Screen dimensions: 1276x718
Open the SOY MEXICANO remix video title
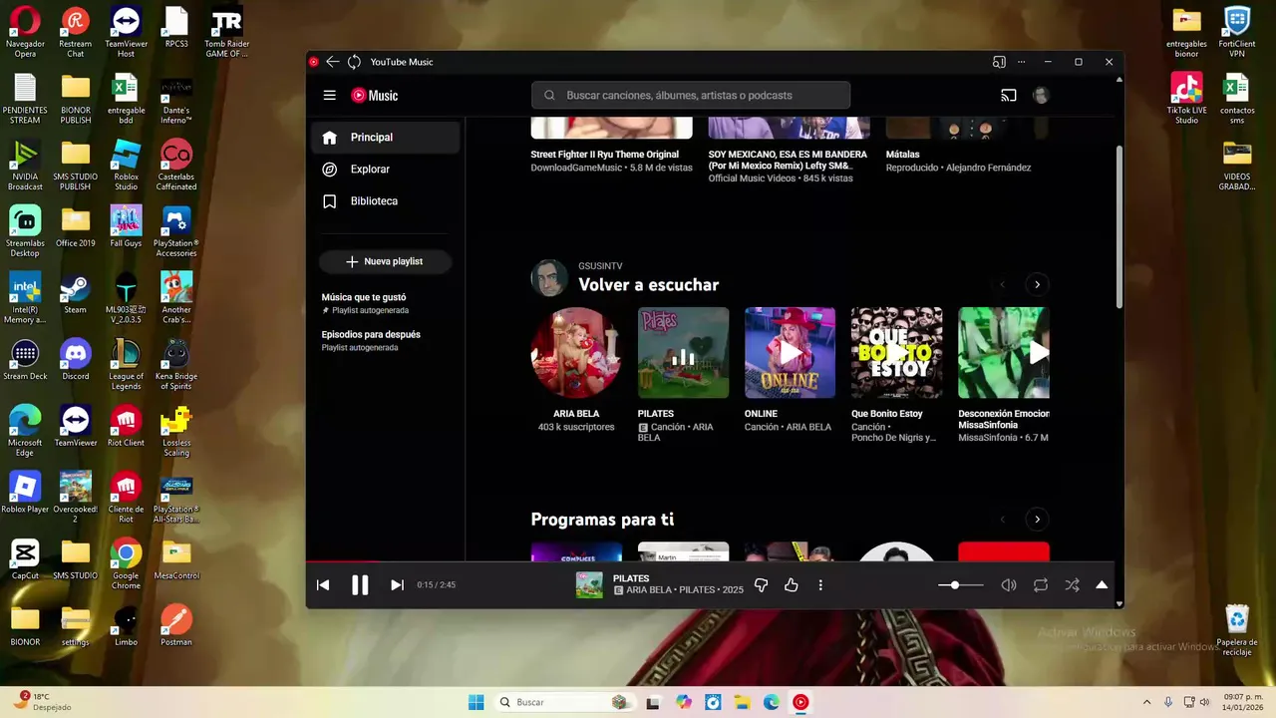click(x=788, y=161)
